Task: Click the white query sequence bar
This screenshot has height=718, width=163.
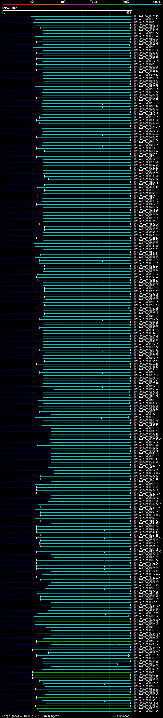Action: (67, 11)
